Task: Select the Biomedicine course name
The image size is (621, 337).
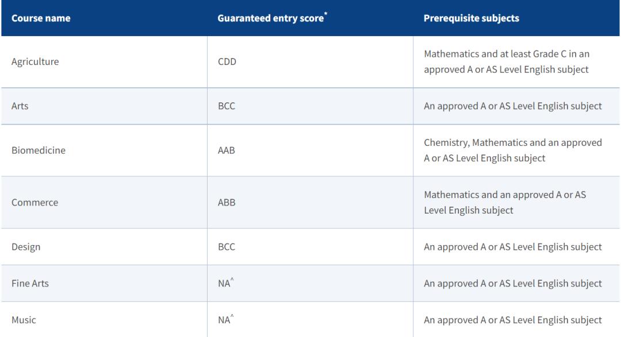Action: pyautogui.click(x=39, y=150)
